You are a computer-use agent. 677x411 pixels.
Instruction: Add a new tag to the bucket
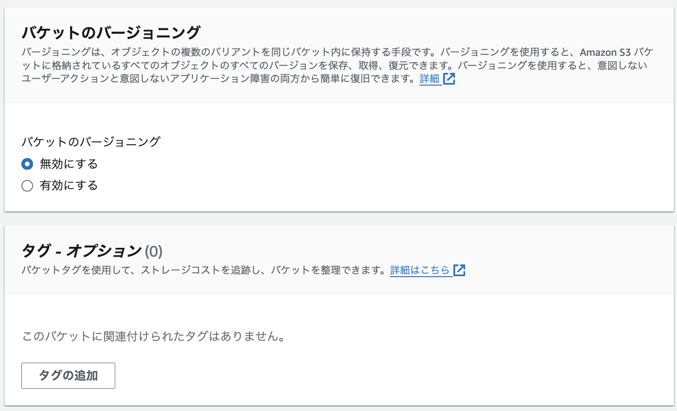[68, 375]
